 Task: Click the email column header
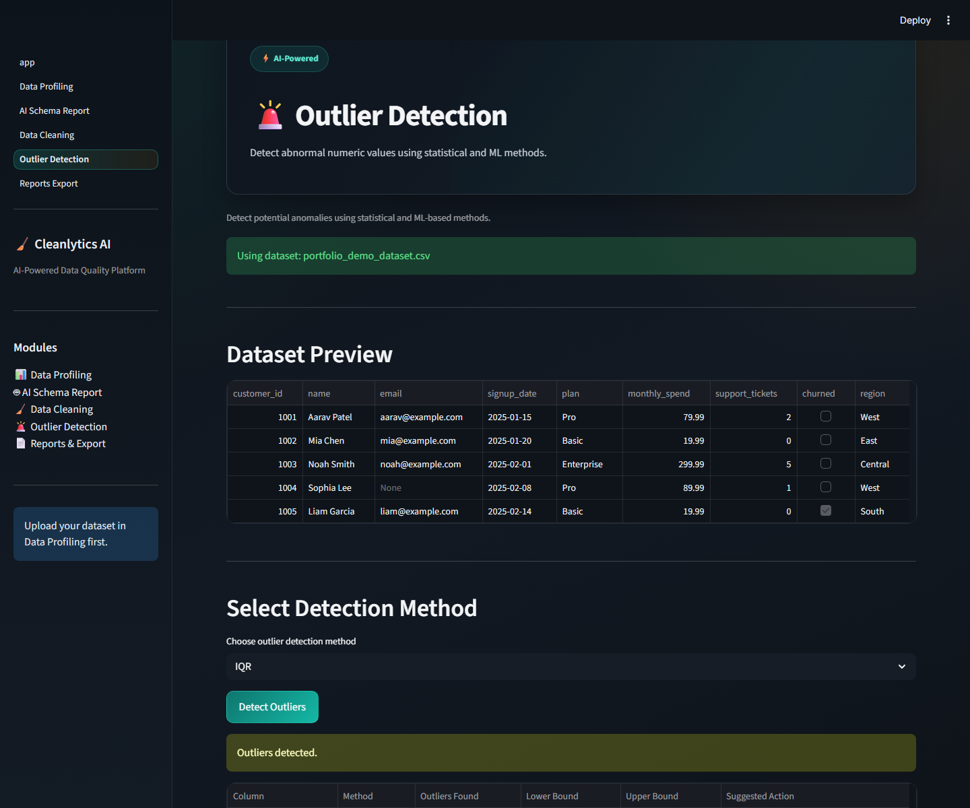point(428,393)
